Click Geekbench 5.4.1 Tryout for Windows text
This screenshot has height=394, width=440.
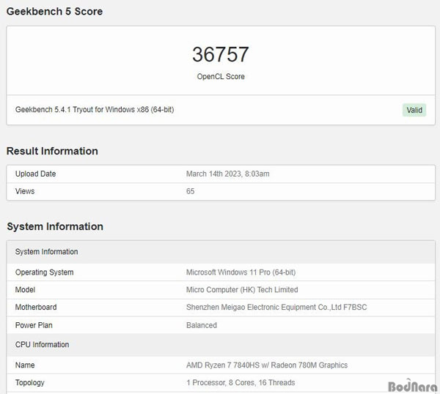[95, 109]
